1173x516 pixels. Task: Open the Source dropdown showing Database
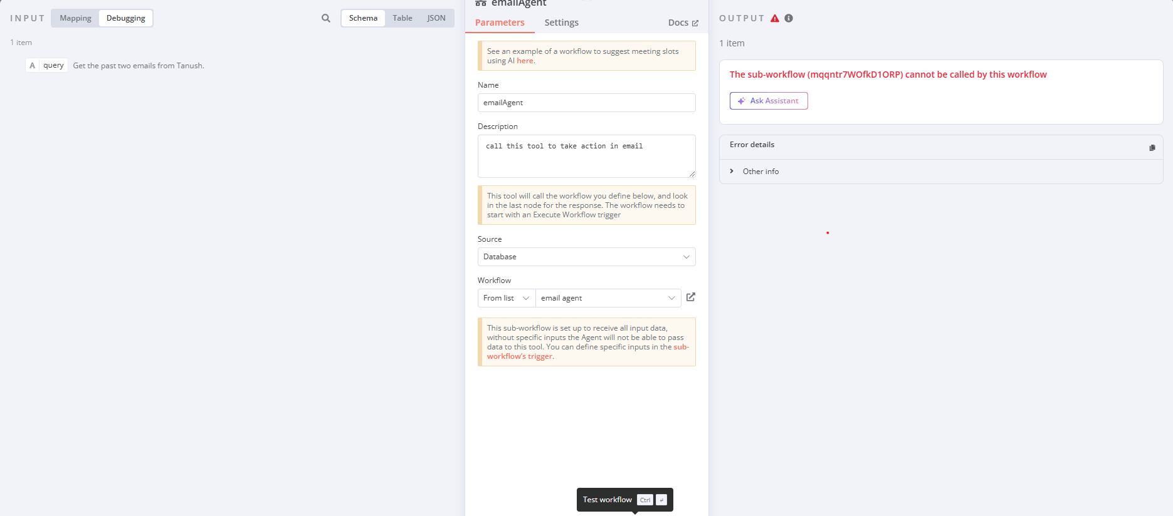(x=586, y=257)
